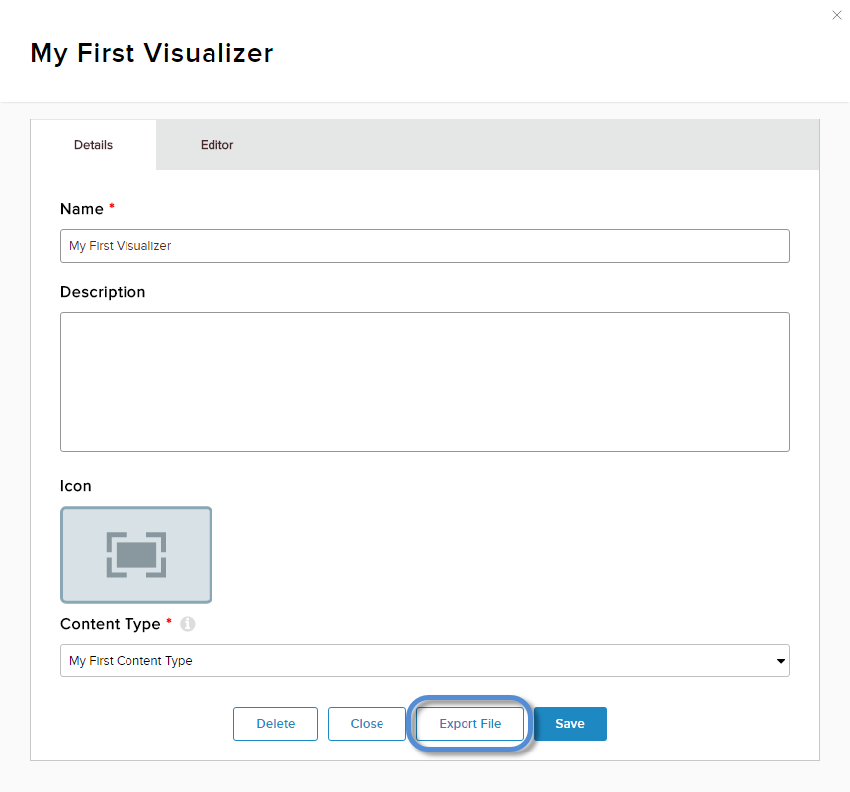Select the visualizer icon thumbnail
Screen dimensions: 850x792
point(136,555)
